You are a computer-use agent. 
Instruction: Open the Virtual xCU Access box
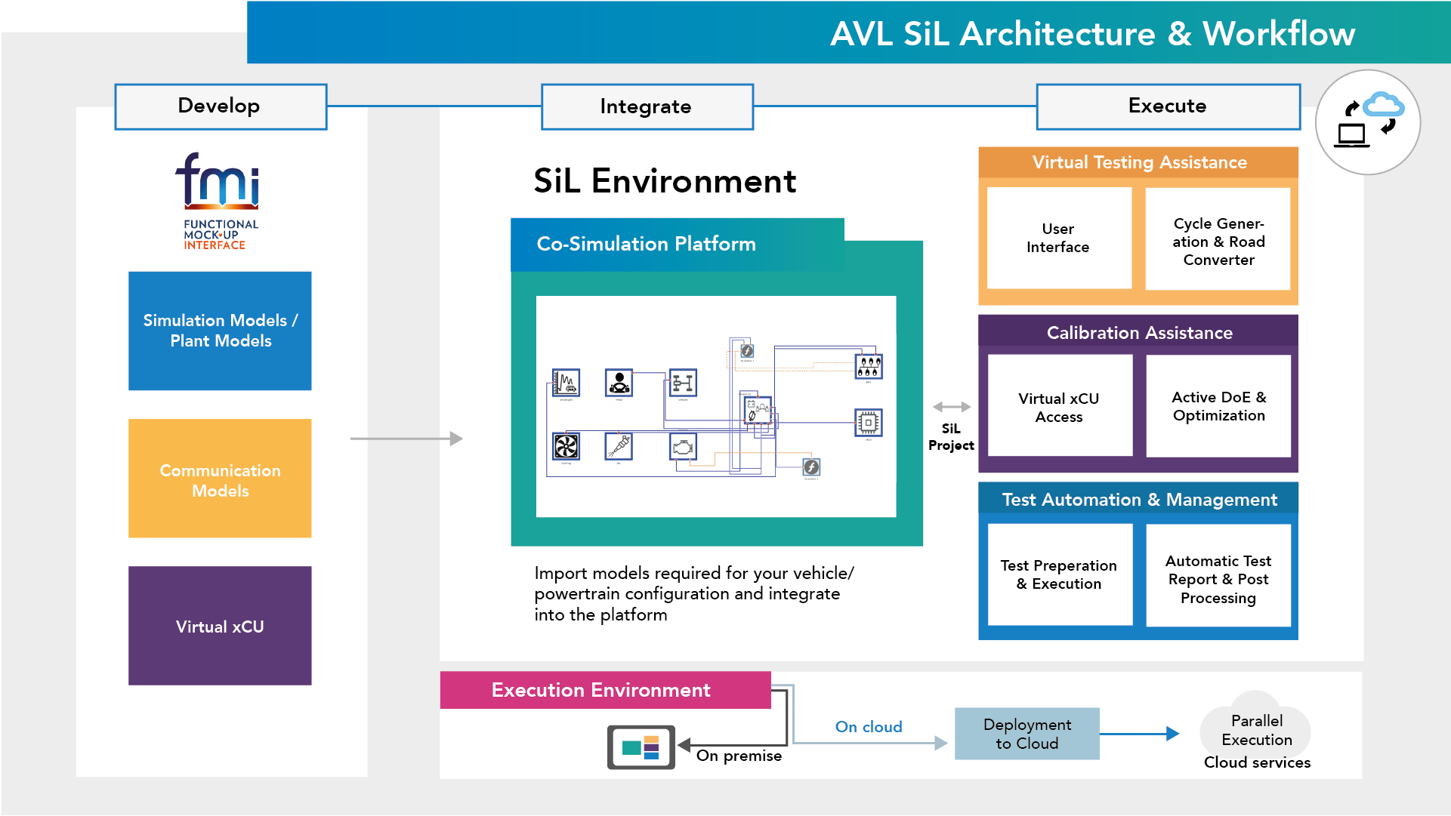pos(1059,406)
